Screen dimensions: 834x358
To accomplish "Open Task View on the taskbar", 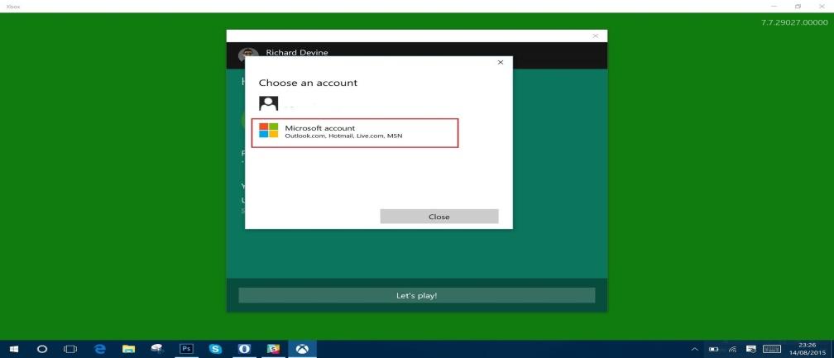I will pyautogui.click(x=70, y=349).
